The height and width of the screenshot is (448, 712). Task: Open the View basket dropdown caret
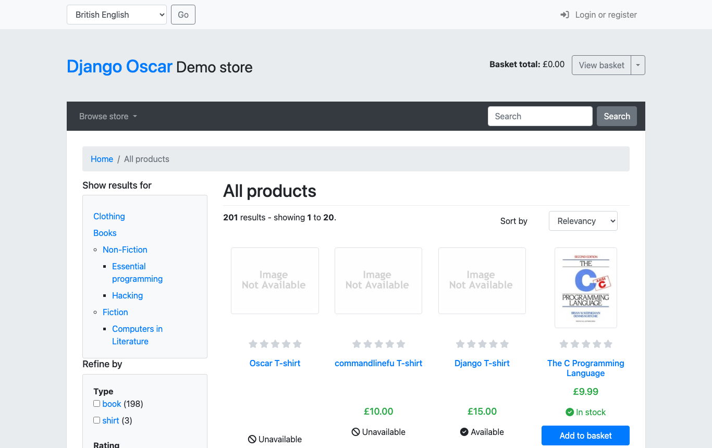pyautogui.click(x=638, y=65)
